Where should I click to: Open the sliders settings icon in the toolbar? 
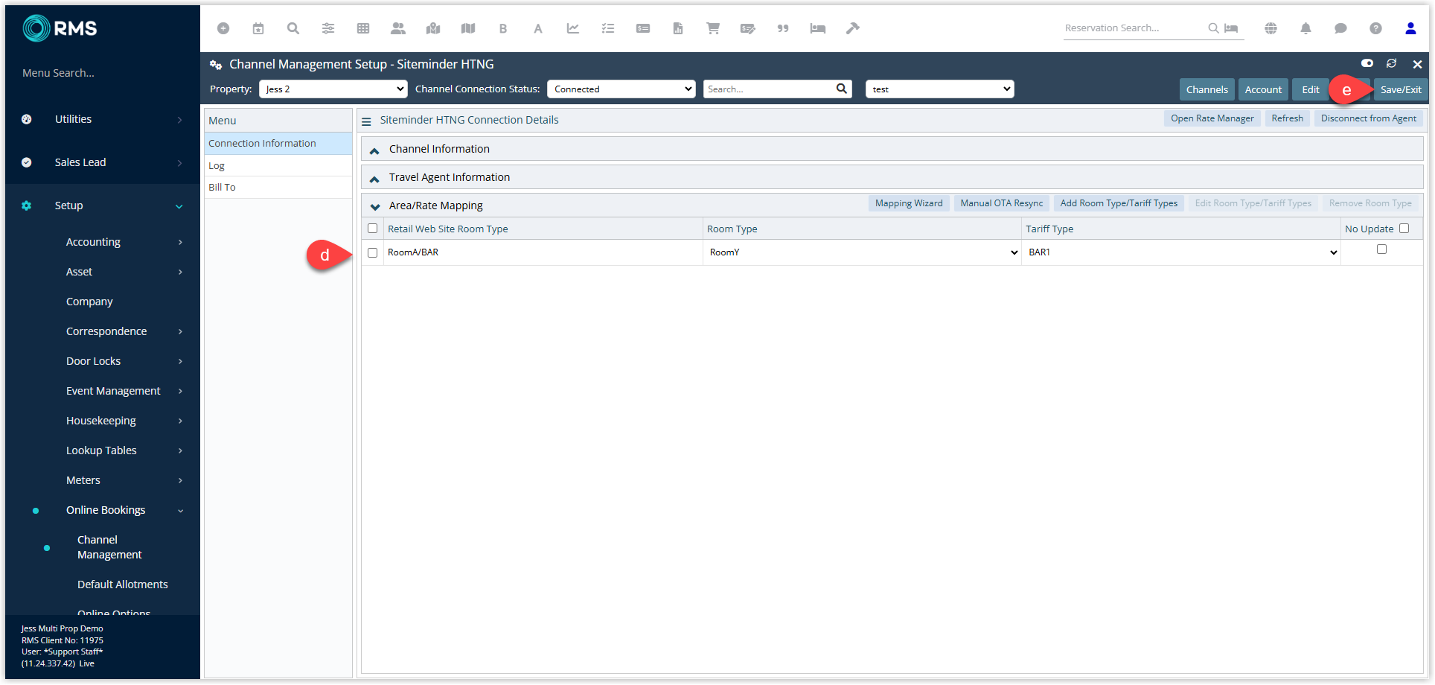click(328, 28)
